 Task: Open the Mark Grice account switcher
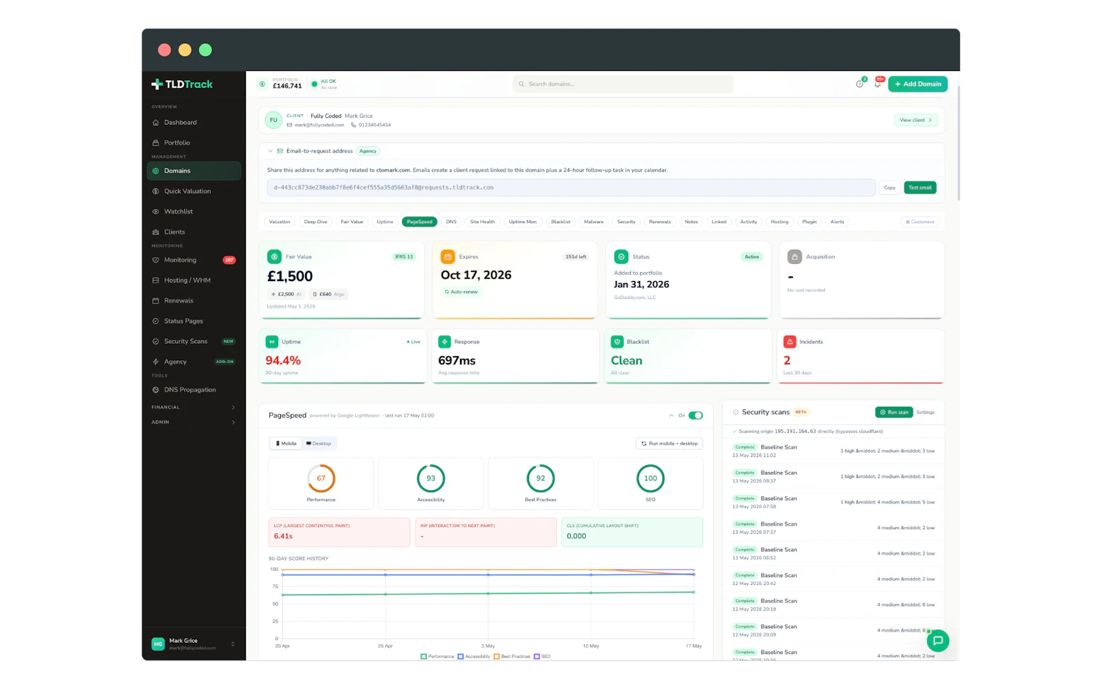[x=194, y=644]
